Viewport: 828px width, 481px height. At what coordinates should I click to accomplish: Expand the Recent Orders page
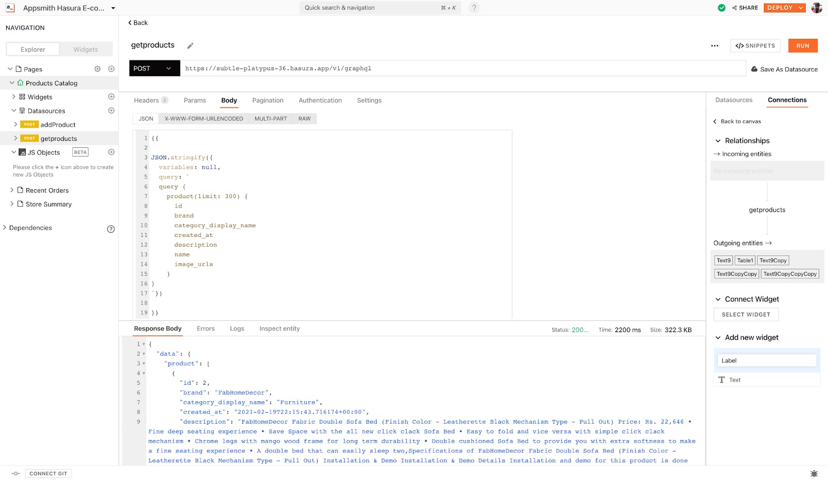(12, 190)
